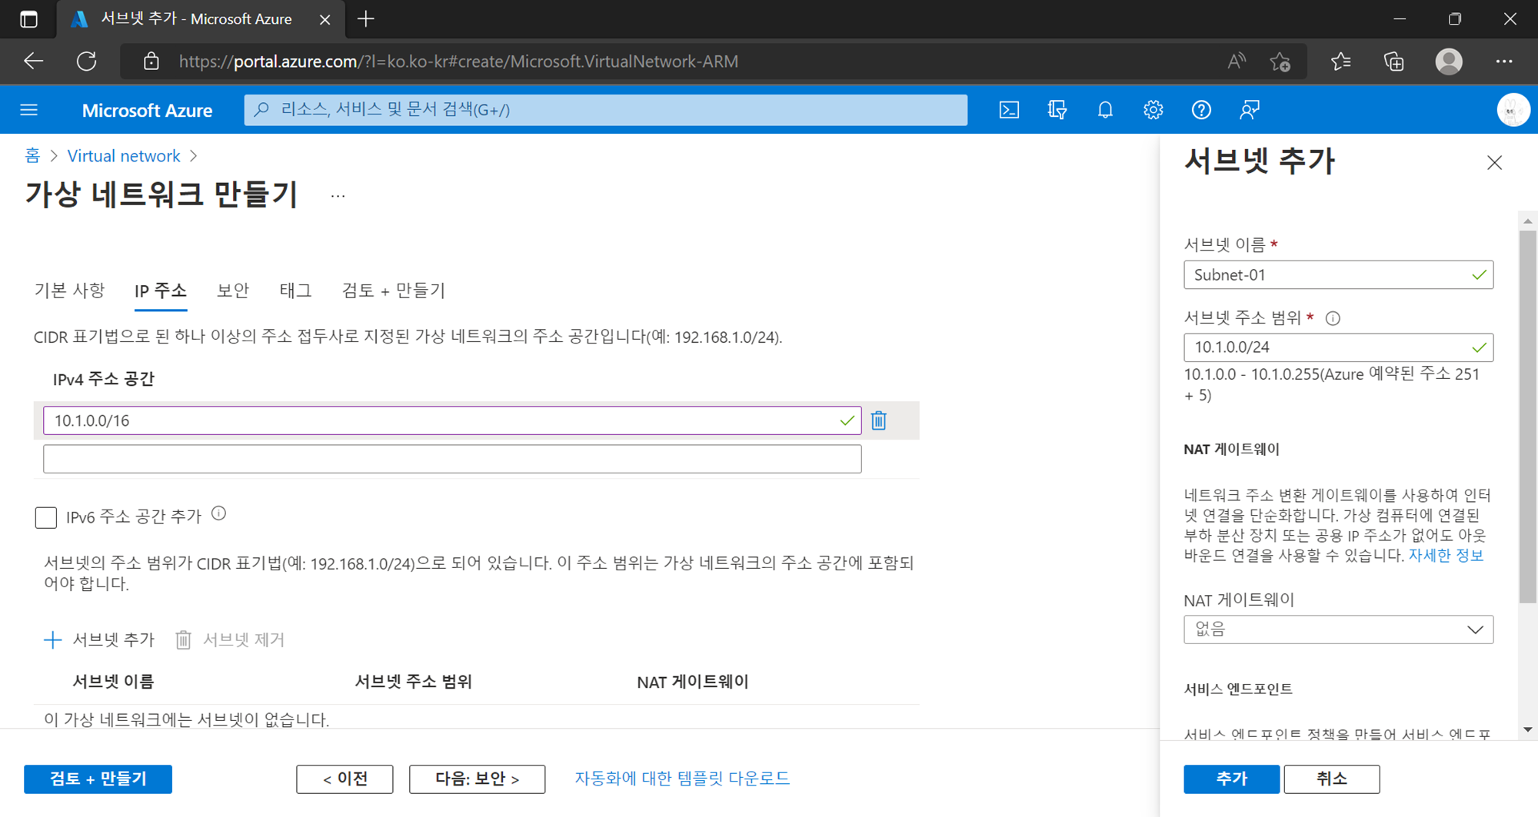Switch to the 기본 사항 tab
Viewport: 1538px width, 817px height.
pos(69,291)
